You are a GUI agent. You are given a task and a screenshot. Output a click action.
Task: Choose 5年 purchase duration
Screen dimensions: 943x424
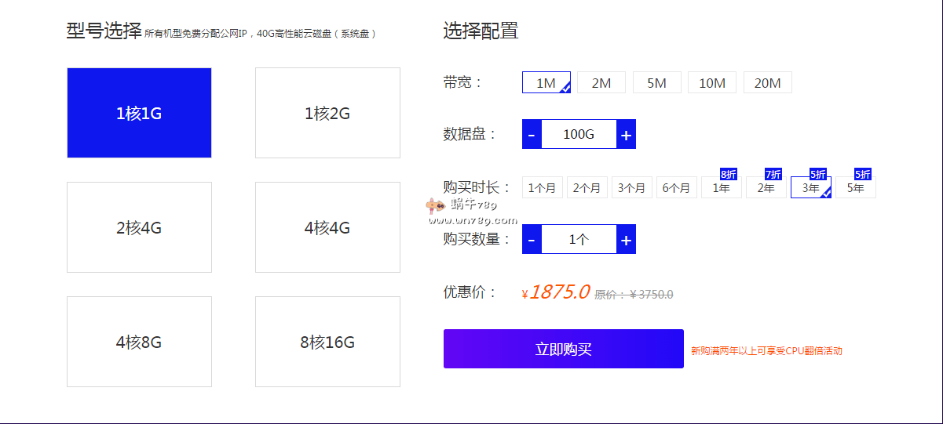point(855,187)
